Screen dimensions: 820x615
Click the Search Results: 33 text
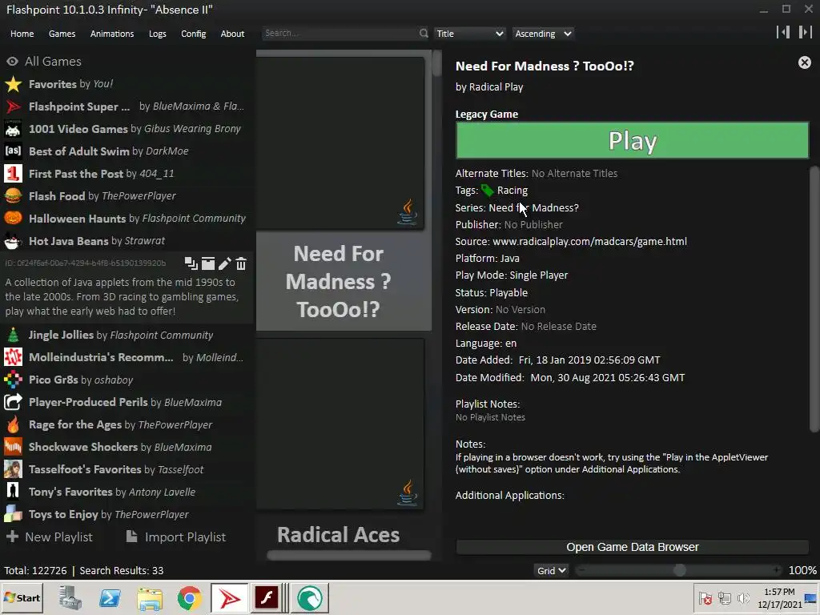(x=122, y=570)
